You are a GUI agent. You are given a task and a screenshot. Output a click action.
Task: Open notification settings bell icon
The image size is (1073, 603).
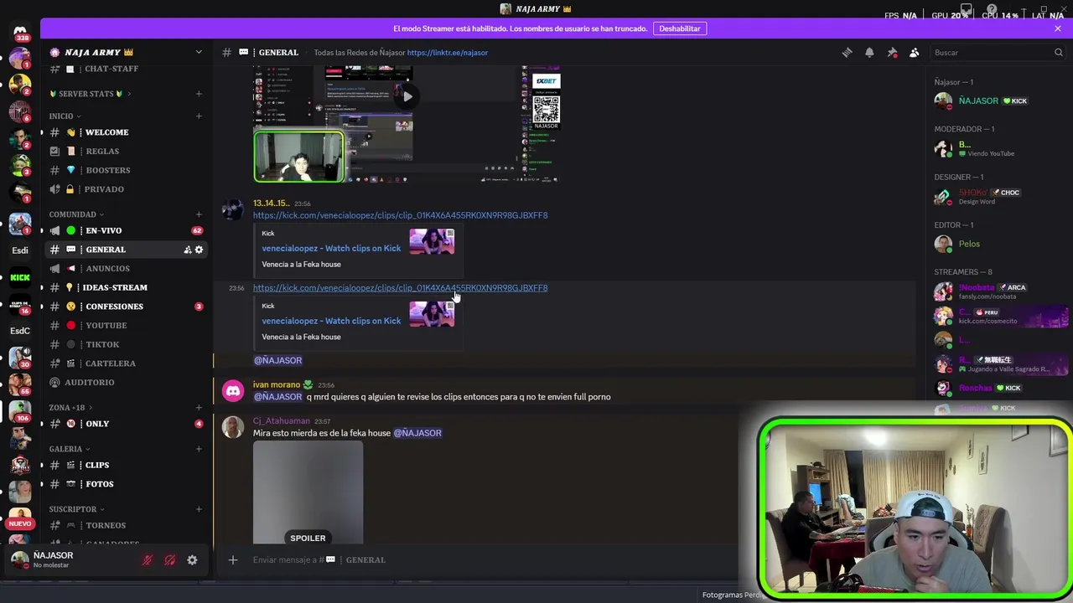tap(869, 52)
